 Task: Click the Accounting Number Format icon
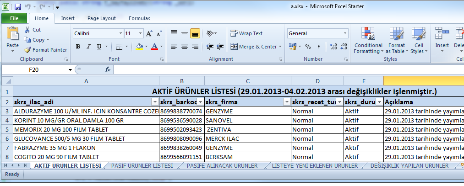tap(293, 46)
